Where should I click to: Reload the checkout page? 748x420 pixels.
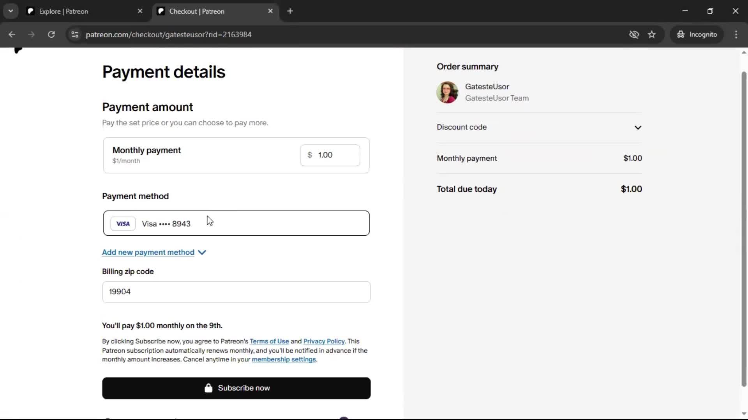(x=51, y=35)
